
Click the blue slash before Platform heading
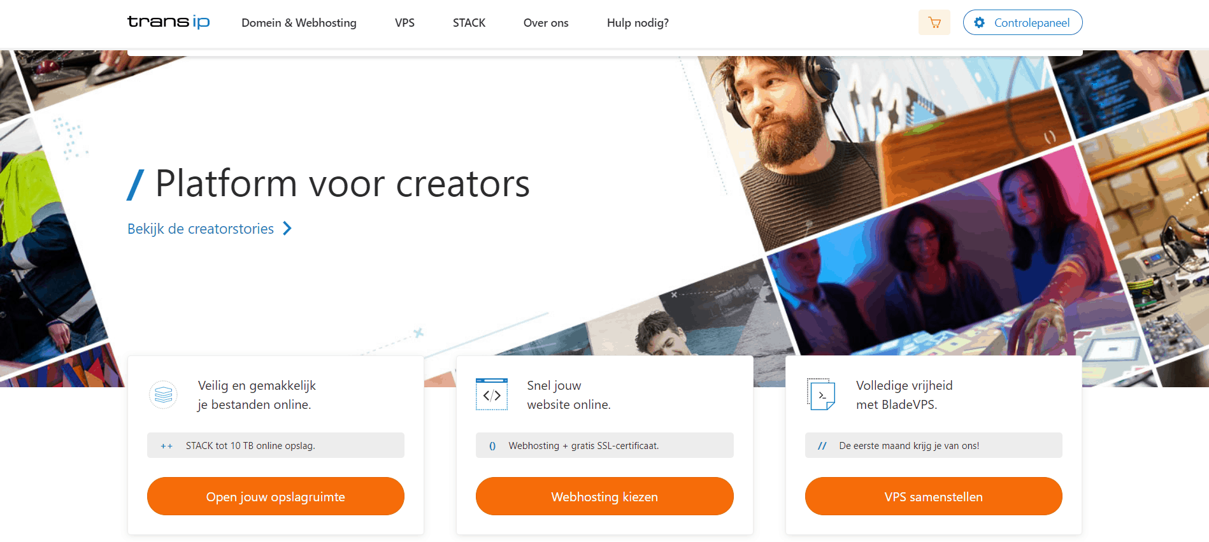[136, 185]
